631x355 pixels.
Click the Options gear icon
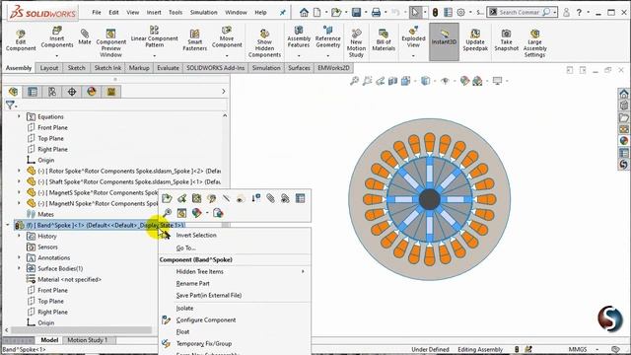(x=460, y=13)
